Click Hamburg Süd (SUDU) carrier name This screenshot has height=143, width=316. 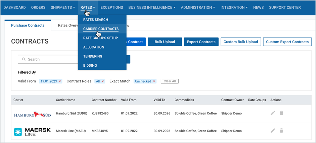pos(72,113)
